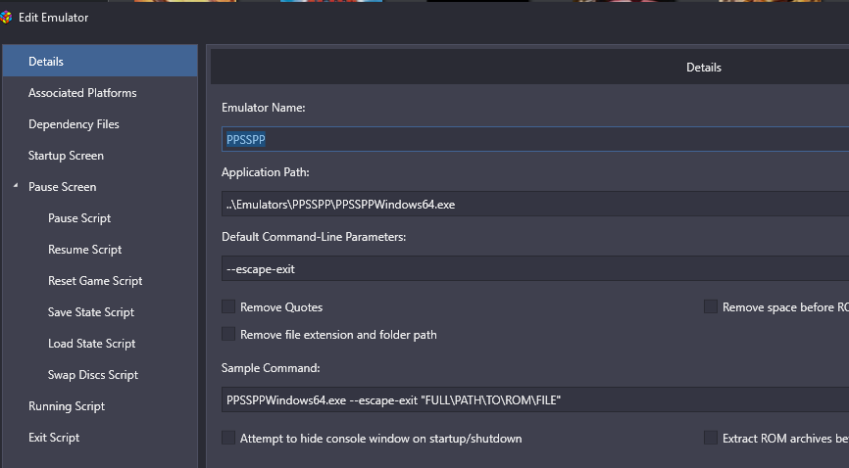Toggle Remove file extension and folder path
849x468 pixels.
228,335
